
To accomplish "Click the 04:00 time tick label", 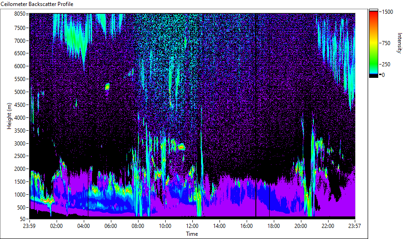I will pyautogui.click(x=83, y=226).
